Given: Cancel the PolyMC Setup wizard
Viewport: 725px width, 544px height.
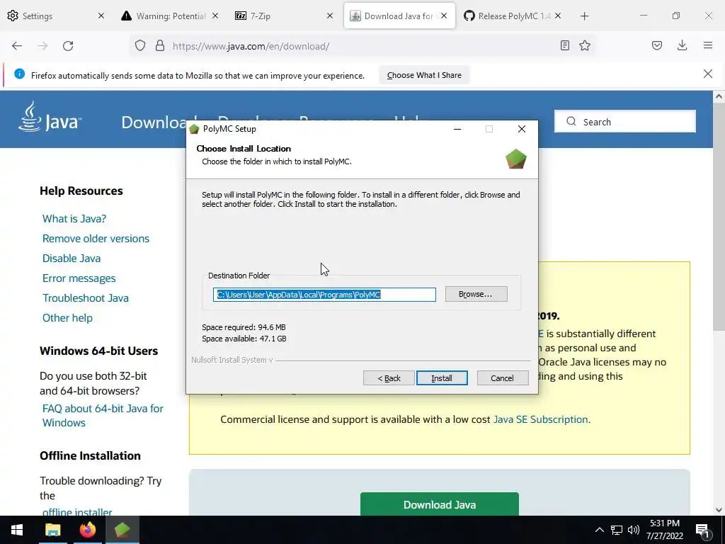Looking at the screenshot, I should 502,378.
